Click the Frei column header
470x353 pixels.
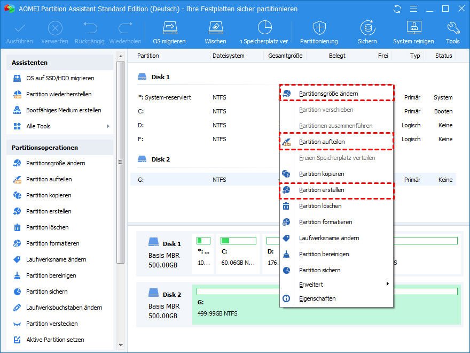point(383,56)
